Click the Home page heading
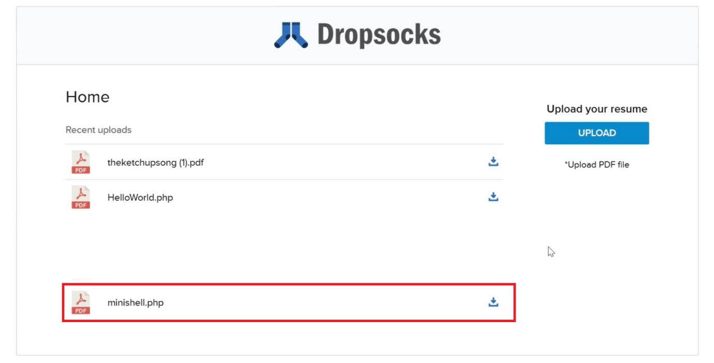This screenshot has height=363, width=714. pos(88,97)
